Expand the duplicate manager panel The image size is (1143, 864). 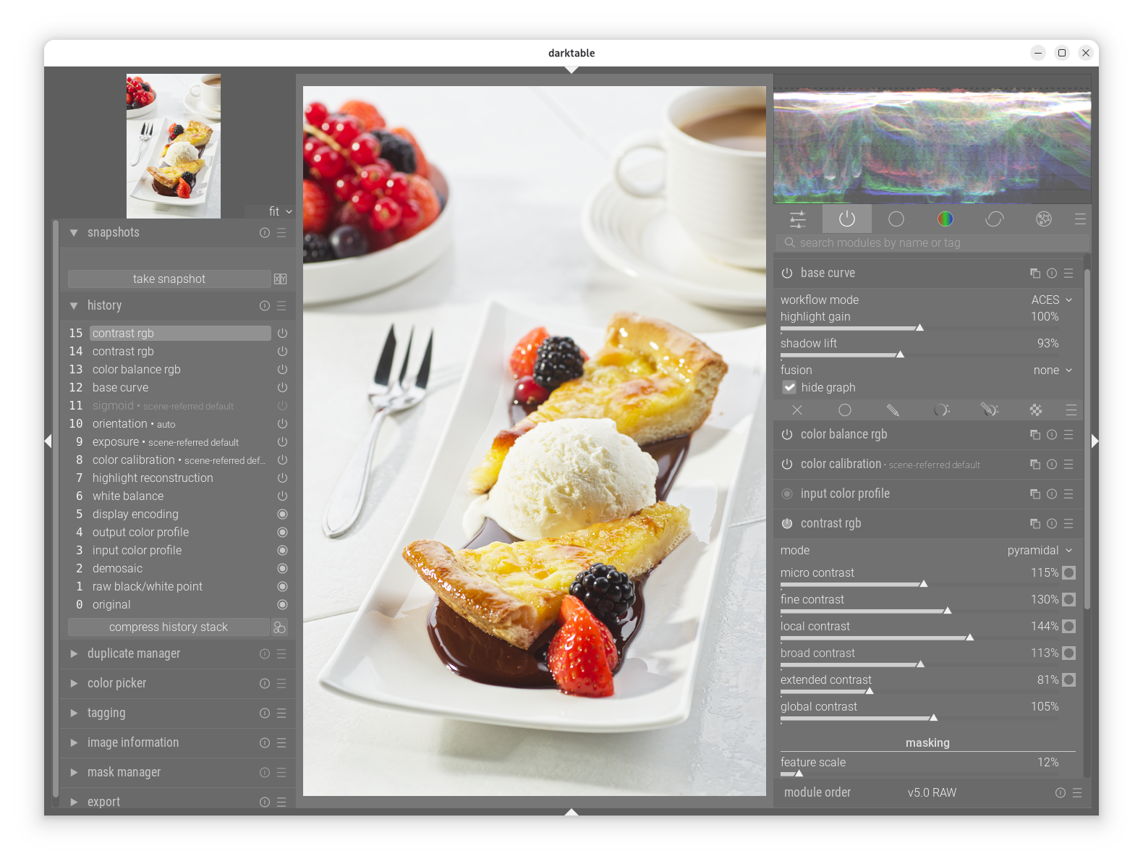pos(74,653)
